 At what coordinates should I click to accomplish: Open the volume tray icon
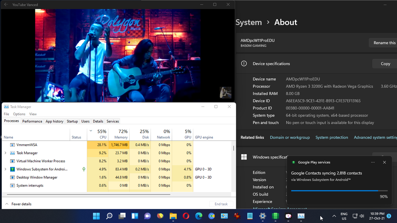[362, 216]
